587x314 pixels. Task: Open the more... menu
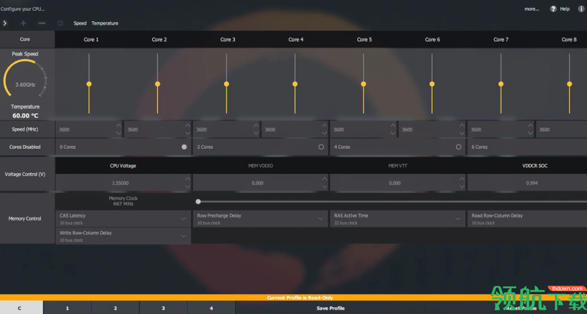click(x=532, y=9)
